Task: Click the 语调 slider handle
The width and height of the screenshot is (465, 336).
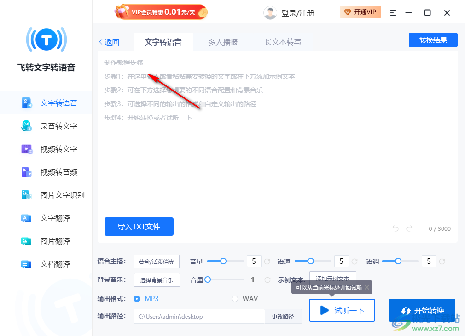Action: [398, 261]
